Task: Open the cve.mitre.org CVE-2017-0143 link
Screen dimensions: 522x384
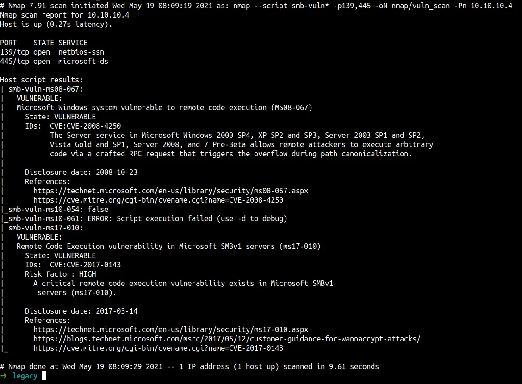Action: point(158,348)
